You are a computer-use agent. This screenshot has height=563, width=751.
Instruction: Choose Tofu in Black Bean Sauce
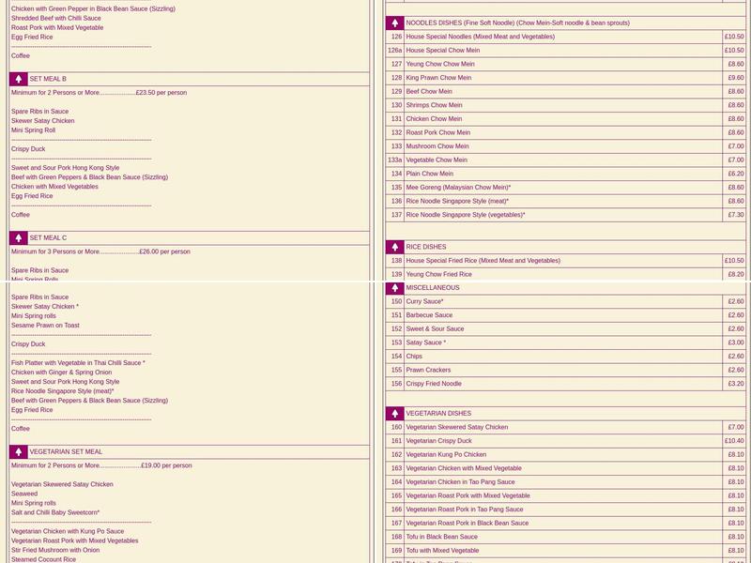pyautogui.click(x=441, y=537)
